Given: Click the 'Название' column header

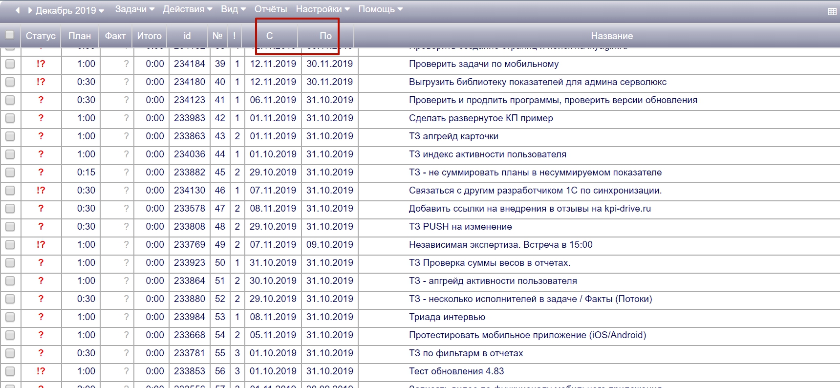Looking at the screenshot, I should click(611, 36).
